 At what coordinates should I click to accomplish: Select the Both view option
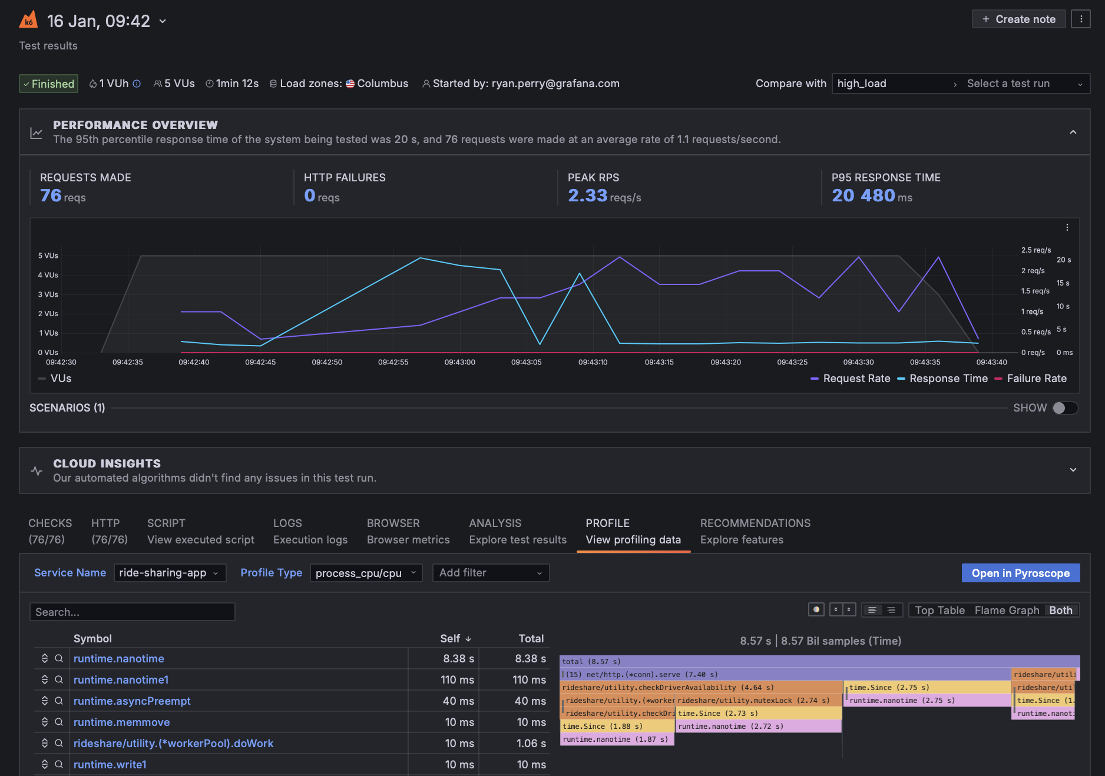click(x=1060, y=610)
